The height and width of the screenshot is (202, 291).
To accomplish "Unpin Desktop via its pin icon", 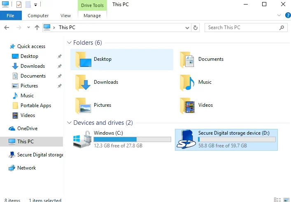I will pyautogui.click(x=59, y=56).
